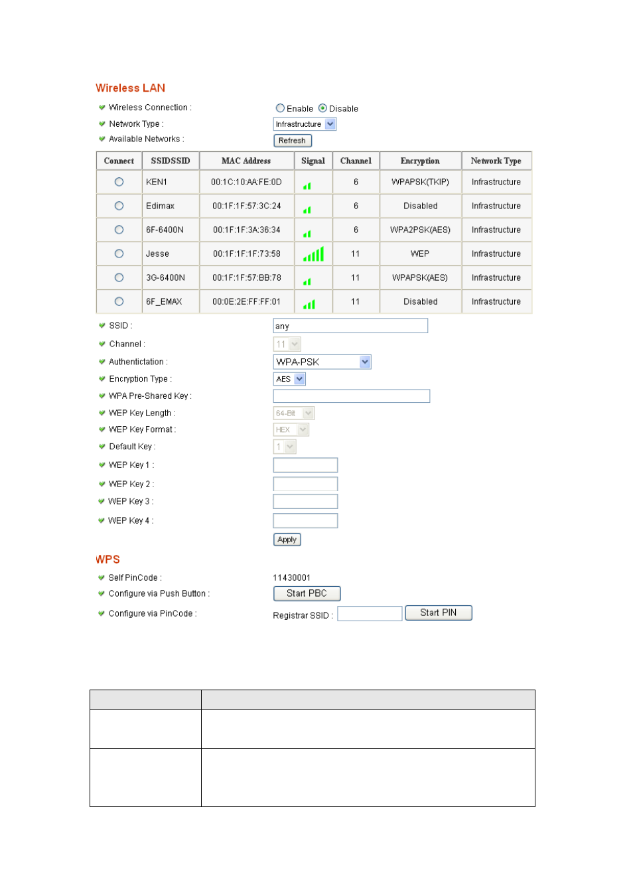
Task: Click the signal icon for 6F_EMAX network
Action: click(x=309, y=305)
